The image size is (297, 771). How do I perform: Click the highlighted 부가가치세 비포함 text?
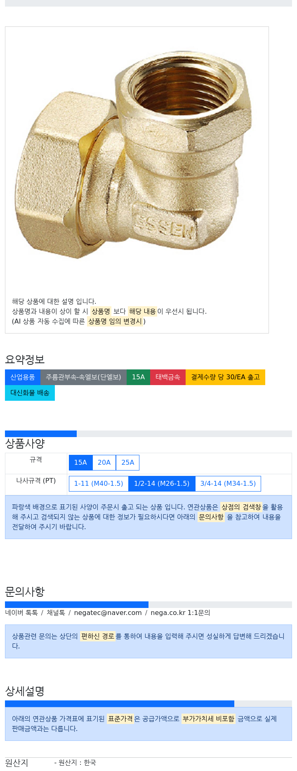coord(208,719)
